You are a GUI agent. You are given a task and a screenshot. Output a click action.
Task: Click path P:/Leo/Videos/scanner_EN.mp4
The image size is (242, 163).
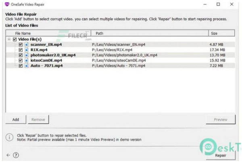pyautogui.click(x=119, y=45)
